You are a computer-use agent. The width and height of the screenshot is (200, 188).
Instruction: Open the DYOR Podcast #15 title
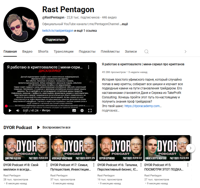point(164,167)
